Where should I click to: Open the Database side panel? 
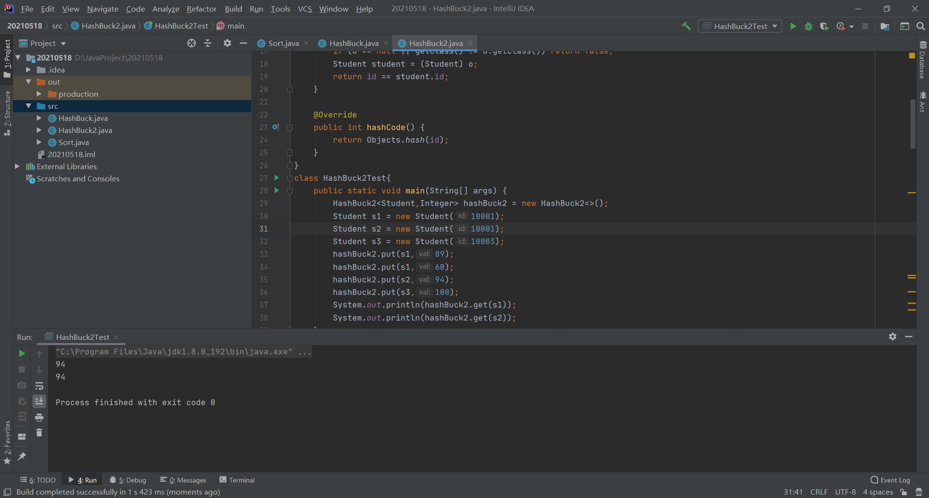(923, 60)
